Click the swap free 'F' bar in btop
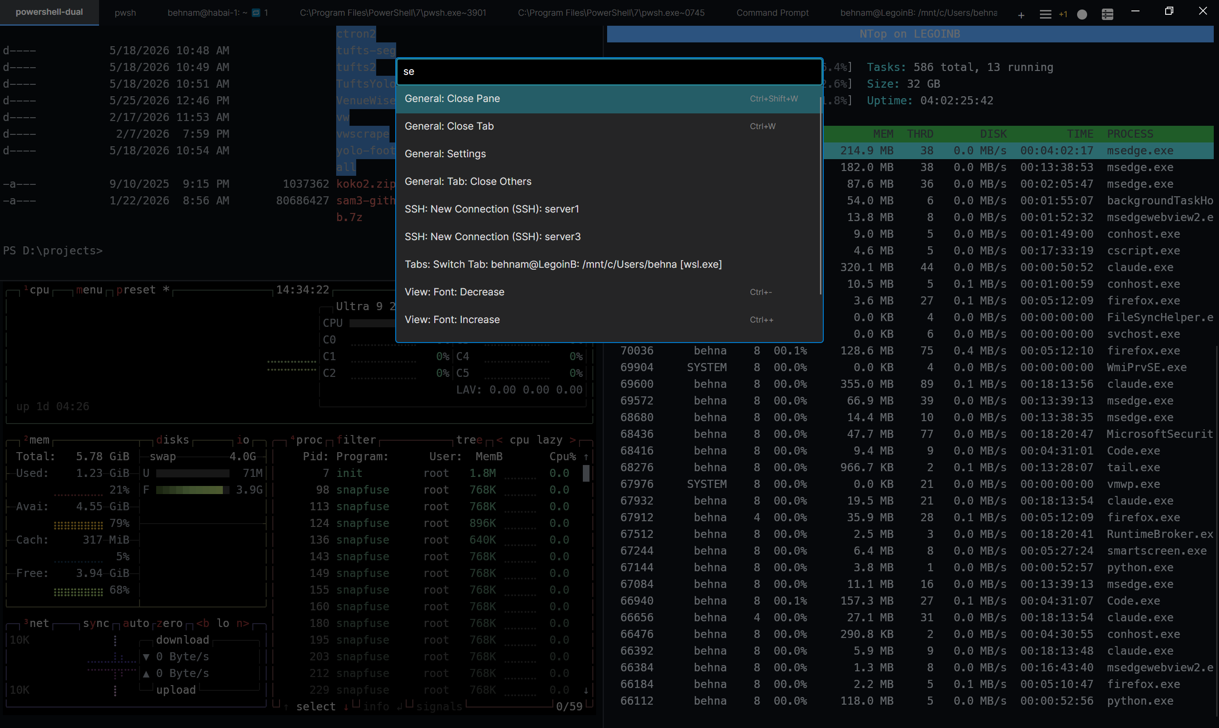The height and width of the screenshot is (728, 1219). point(193,490)
